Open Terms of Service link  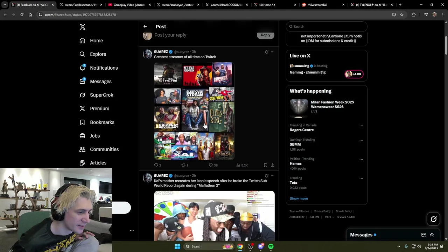pos(299,211)
